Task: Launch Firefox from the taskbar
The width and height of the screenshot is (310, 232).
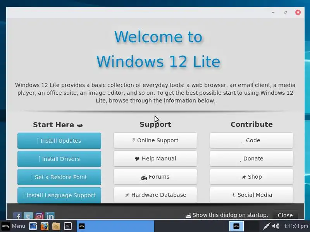Action: click(45, 226)
